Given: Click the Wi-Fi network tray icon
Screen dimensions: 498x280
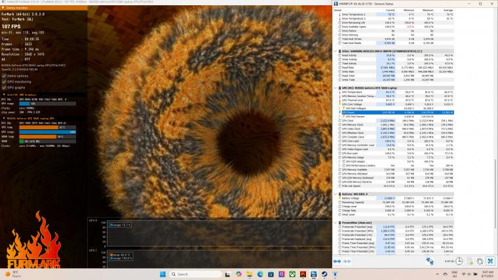Looking at the screenshot, I should [x=464, y=274].
